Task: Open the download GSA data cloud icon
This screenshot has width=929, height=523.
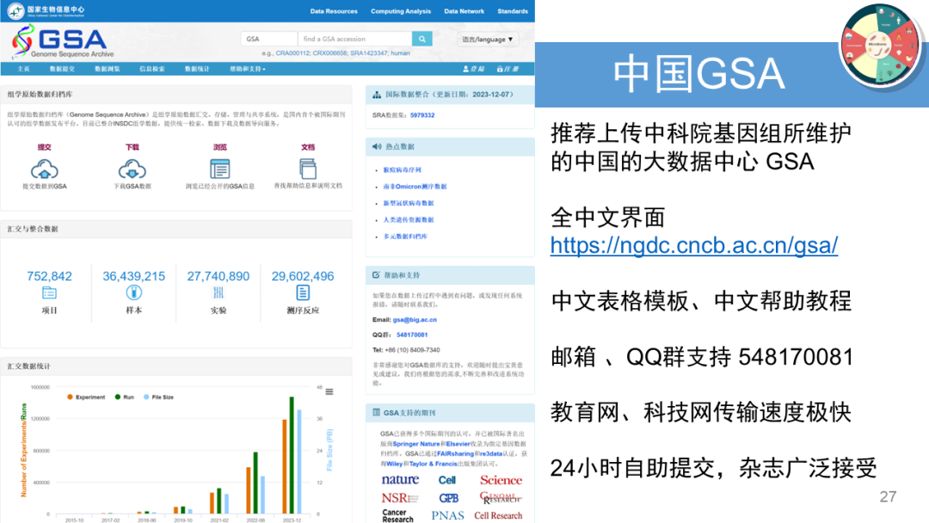Action: pyautogui.click(x=132, y=169)
